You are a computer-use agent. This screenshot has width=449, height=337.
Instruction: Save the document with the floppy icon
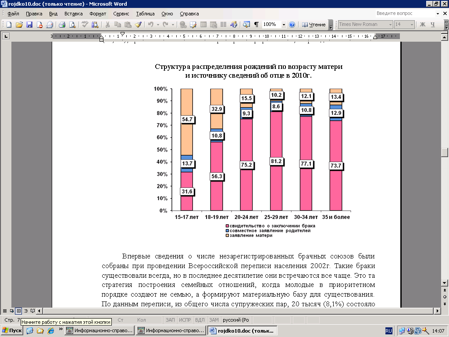tap(29, 25)
